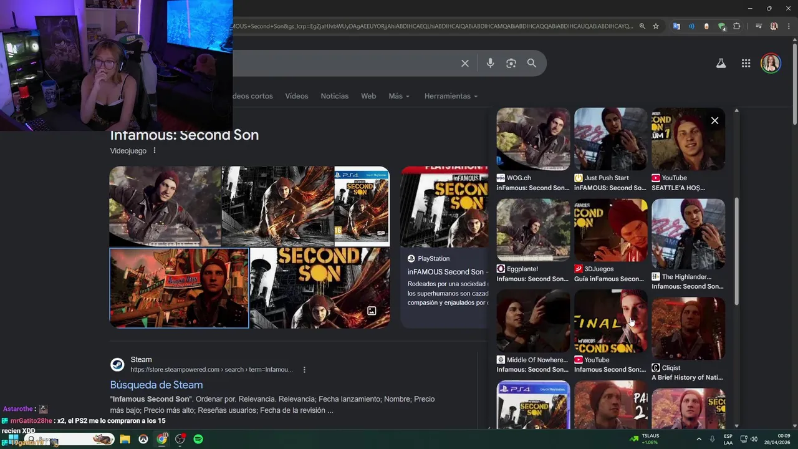Expand the Herramientas dropdown
Screen dimensions: 798x449
point(451,96)
